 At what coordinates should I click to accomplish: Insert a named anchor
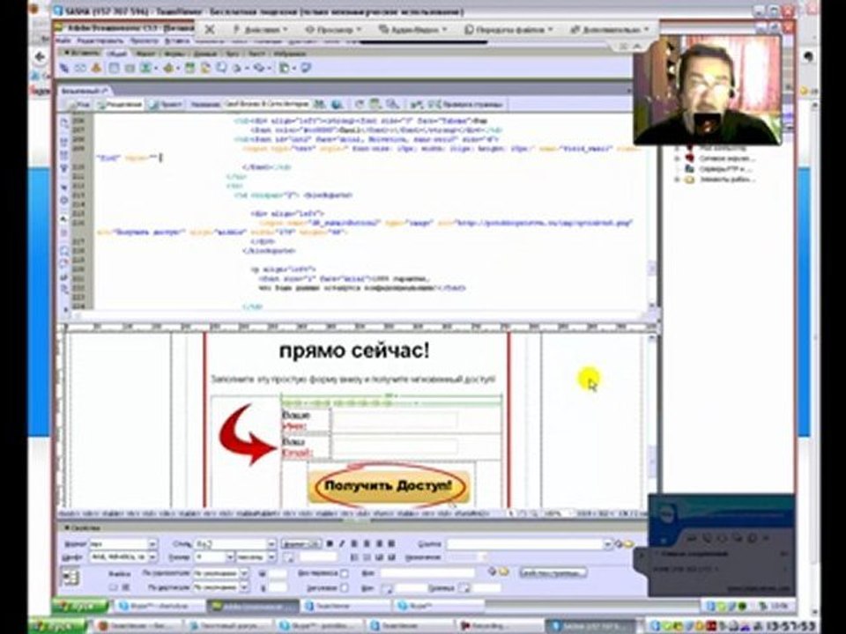tap(96, 68)
